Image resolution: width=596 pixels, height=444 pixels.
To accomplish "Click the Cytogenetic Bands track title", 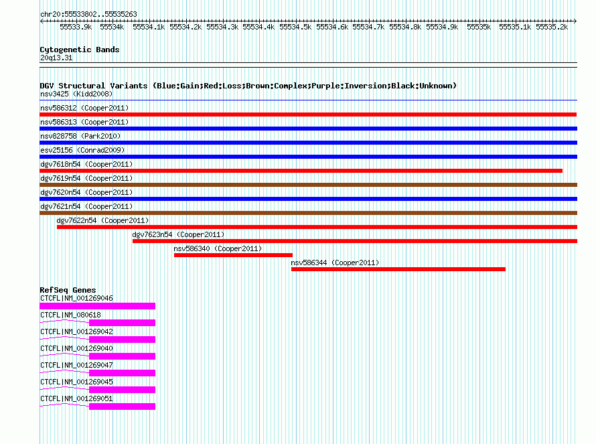I will [x=80, y=50].
